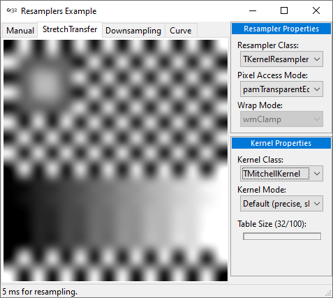This screenshot has height=298, width=333.
Task: Click the Kernel Properties header
Action: coord(281,143)
